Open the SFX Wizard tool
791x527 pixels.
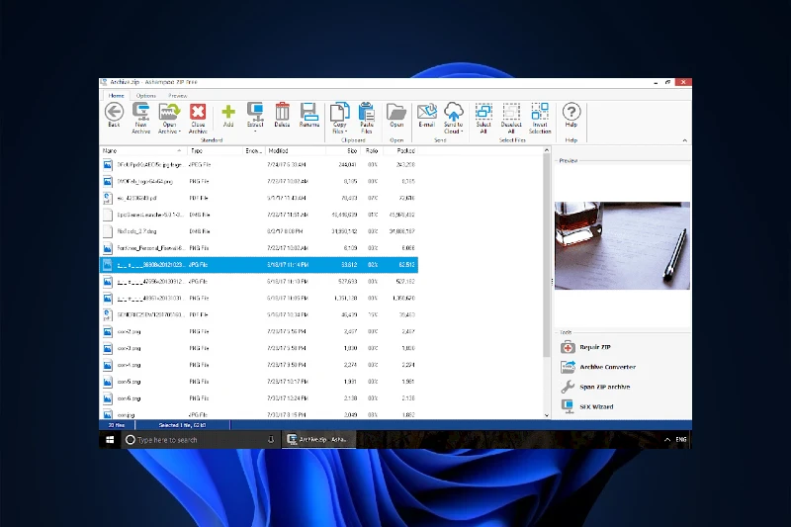click(587, 406)
